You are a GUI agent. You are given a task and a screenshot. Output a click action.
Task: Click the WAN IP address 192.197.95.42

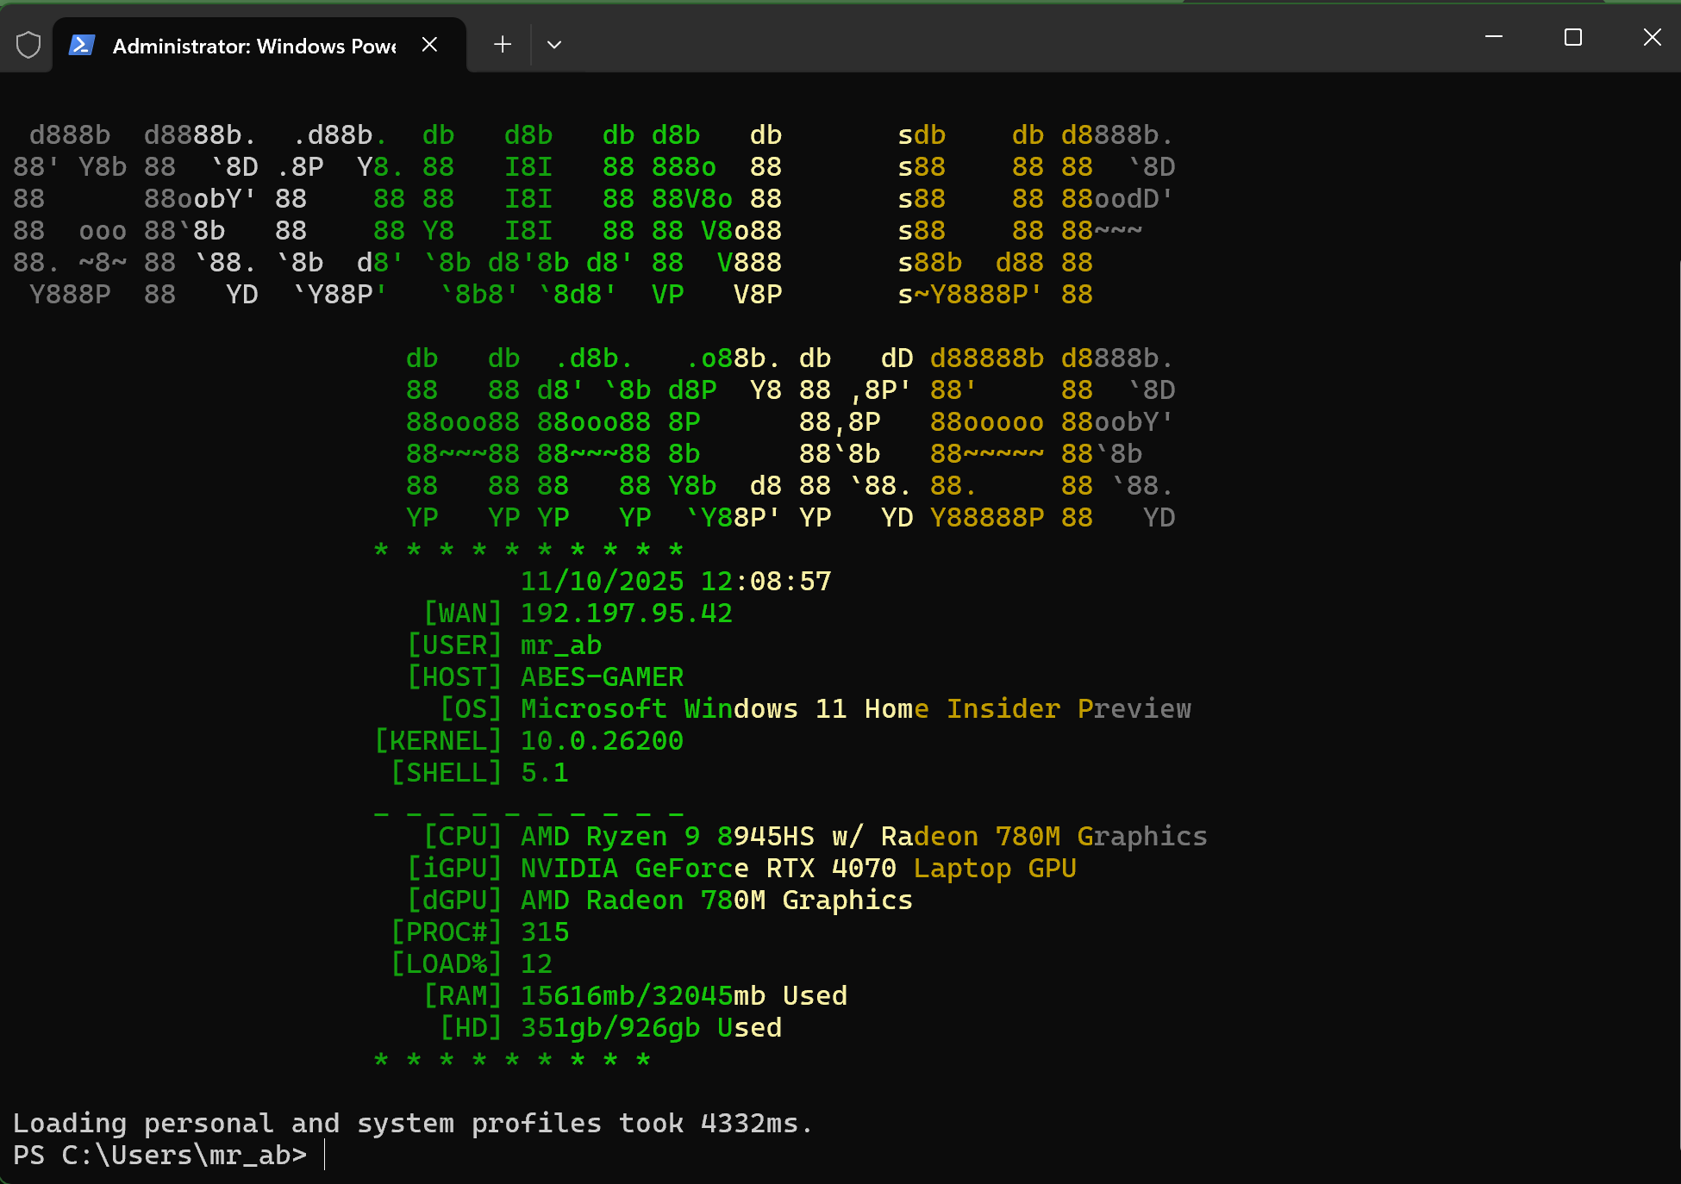627,614
